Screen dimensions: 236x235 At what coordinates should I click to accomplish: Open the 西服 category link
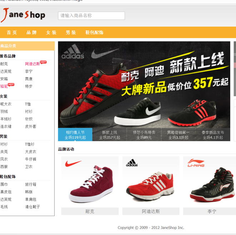click(4, 167)
